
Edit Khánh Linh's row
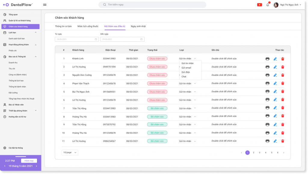coord(275,59)
